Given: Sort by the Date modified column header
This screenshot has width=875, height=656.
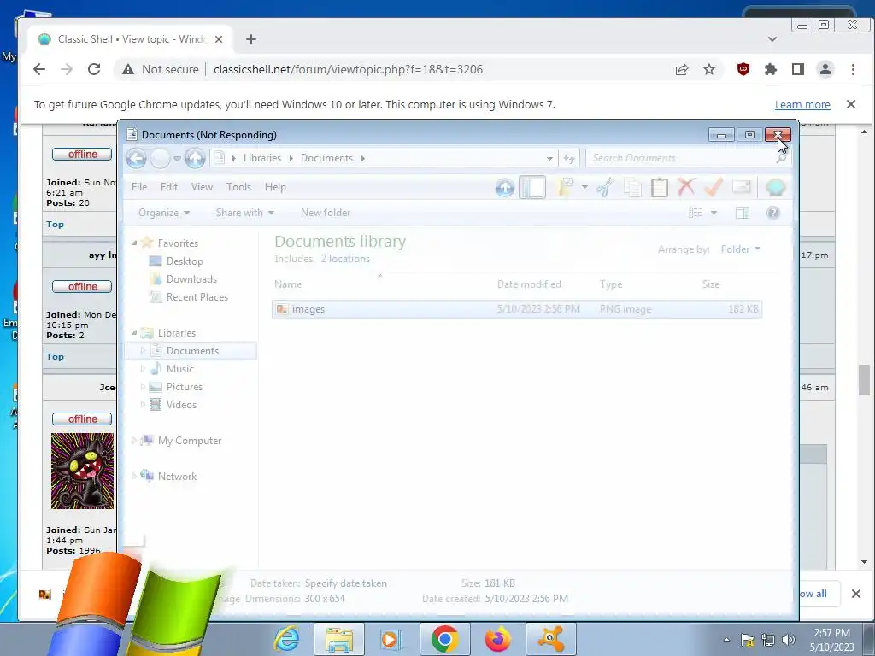Looking at the screenshot, I should [529, 284].
